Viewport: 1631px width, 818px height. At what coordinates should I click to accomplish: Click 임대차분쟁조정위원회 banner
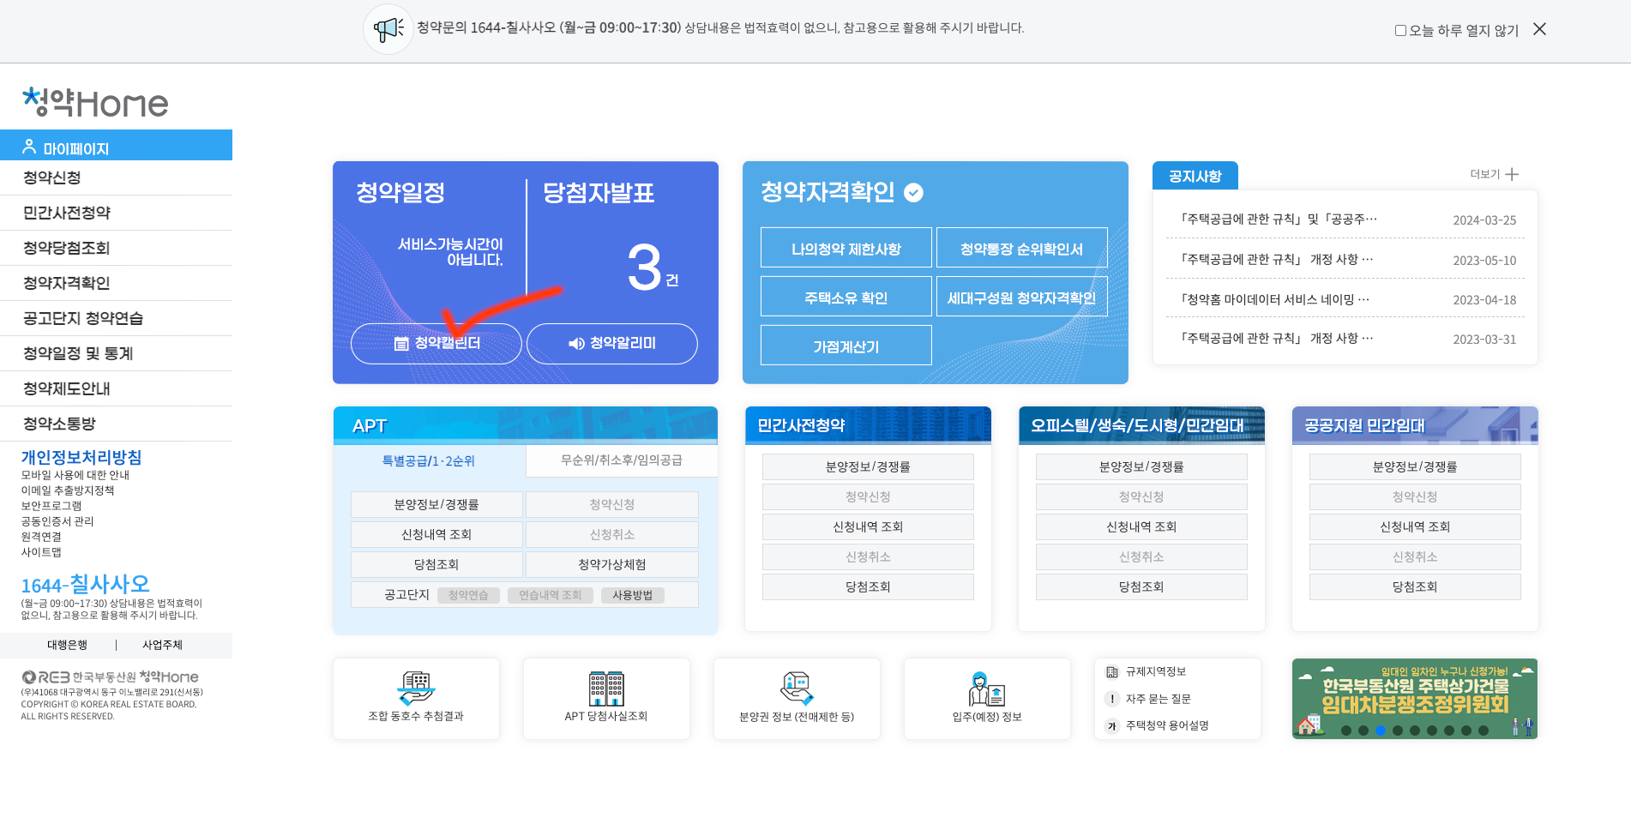point(1415,698)
